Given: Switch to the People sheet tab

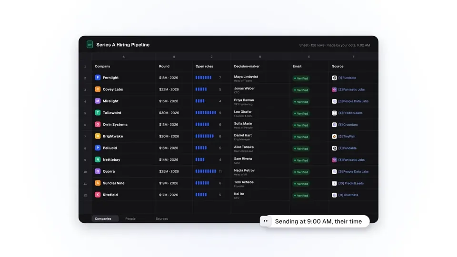Looking at the screenshot, I should 130,218.
